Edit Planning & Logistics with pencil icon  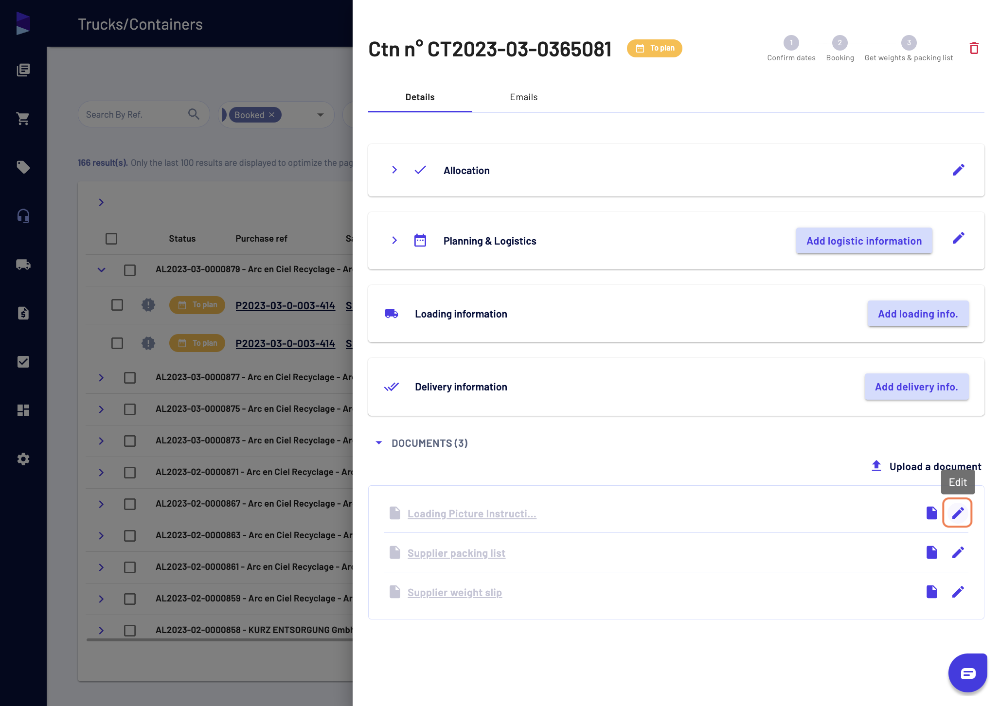(958, 238)
